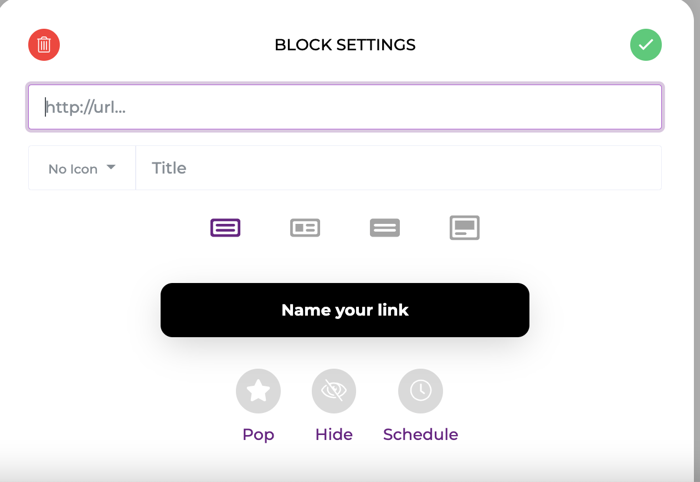Select the outlined button layout style
Image resolution: width=700 pixels, height=482 pixels.
click(x=225, y=228)
